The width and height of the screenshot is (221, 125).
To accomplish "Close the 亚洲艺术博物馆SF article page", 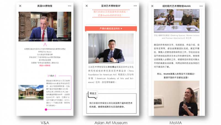I will [x=86, y=6].
